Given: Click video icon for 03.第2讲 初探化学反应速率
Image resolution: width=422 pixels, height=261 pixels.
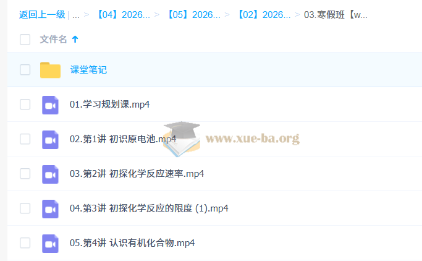Looking at the screenshot, I should [x=50, y=174].
